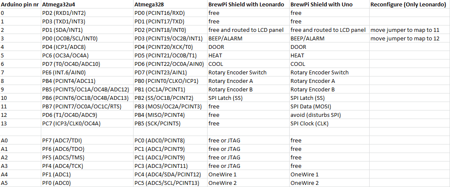Select cell 'move jumper to map to 12'
450x187 pixels.
(410, 39)
